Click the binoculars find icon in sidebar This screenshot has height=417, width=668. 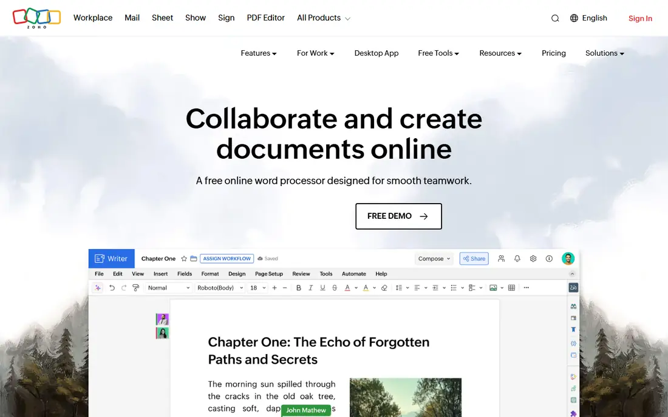coord(573,306)
